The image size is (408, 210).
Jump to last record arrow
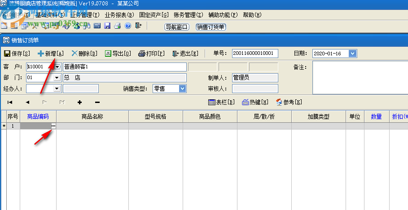click(62, 103)
